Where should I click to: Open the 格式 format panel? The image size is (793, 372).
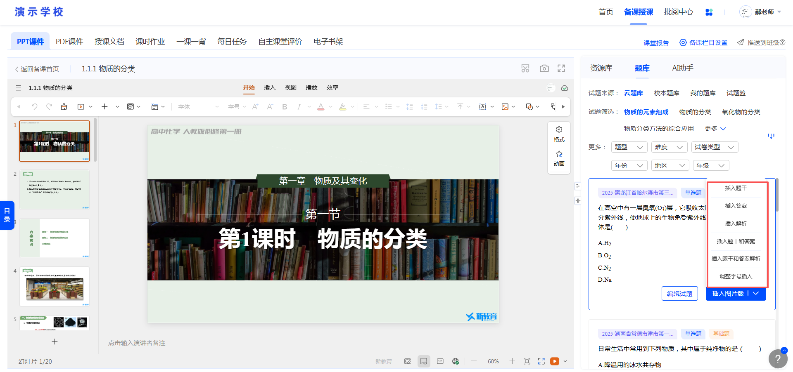pos(559,134)
